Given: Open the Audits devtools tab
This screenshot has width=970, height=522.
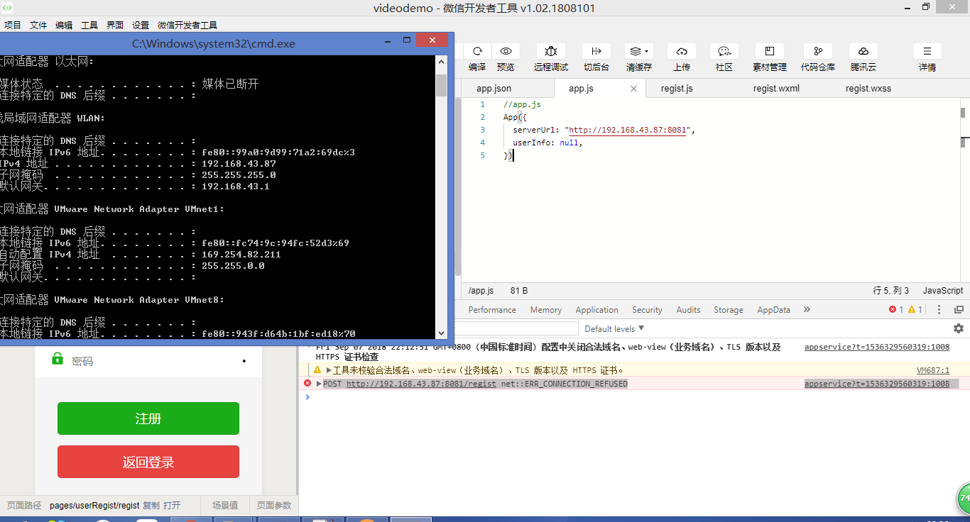Looking at the screenshot, I should [x=688, y=310].
